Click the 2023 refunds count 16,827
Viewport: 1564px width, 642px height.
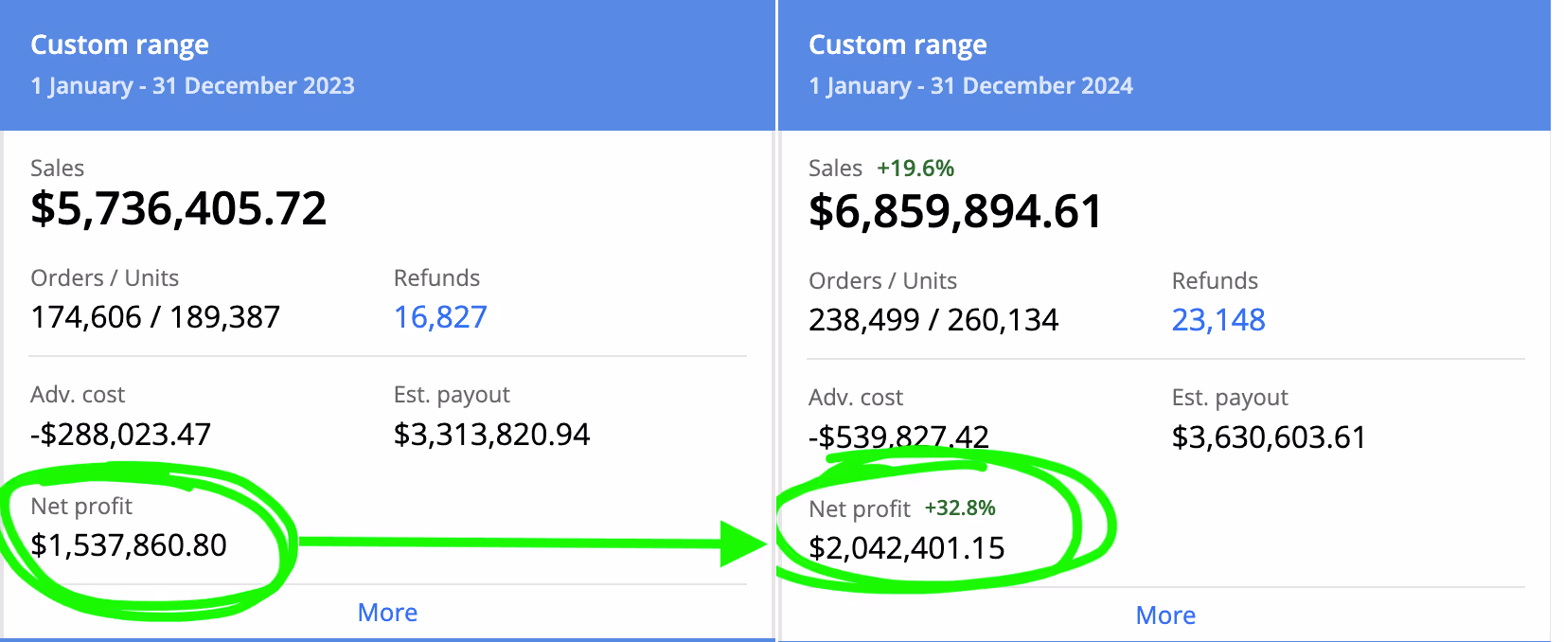pos(440,317)
